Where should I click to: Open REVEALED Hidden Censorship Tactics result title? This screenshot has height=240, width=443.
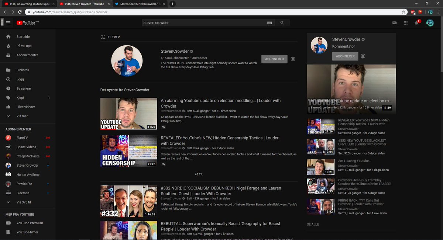[x=220, y=140]
